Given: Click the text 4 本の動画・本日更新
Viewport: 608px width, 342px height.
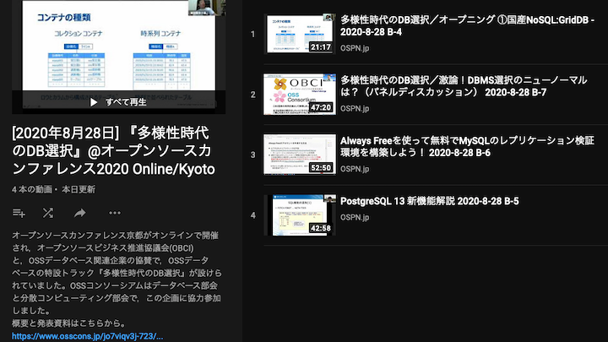Looking at the screenshot, I should (53, 190).
